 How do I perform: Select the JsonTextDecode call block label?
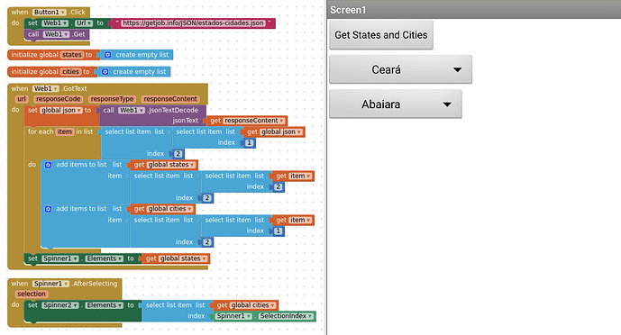[173, 111]
